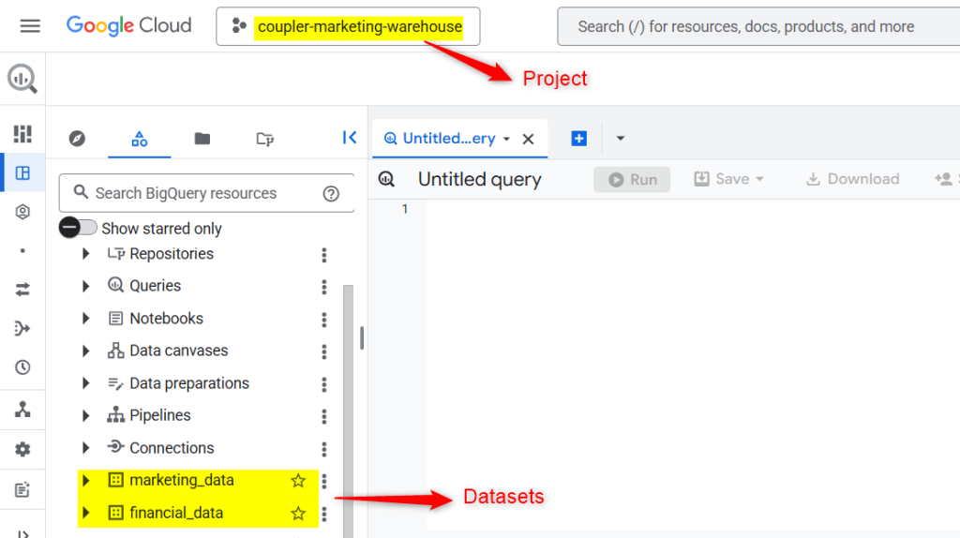Viewport: 960px width, 538px height.
Task: Open the Notebooks more actions menu
Action: pos(324,320)
